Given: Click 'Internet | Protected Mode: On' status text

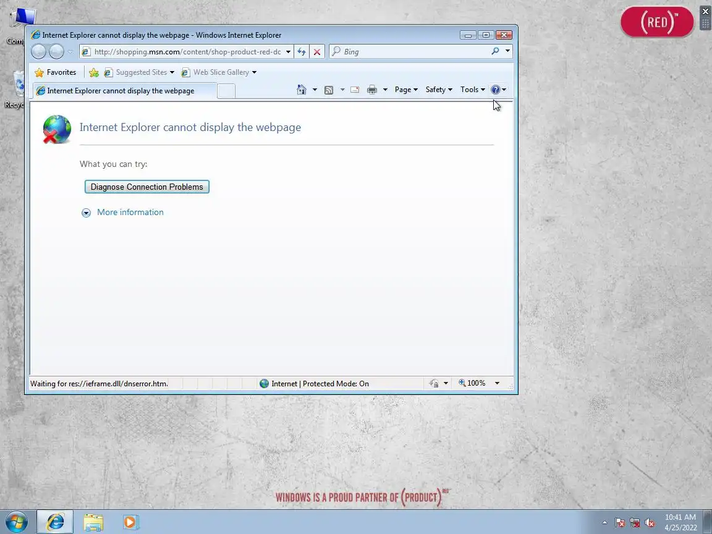Looking at the screenshot, I should 320,384.
